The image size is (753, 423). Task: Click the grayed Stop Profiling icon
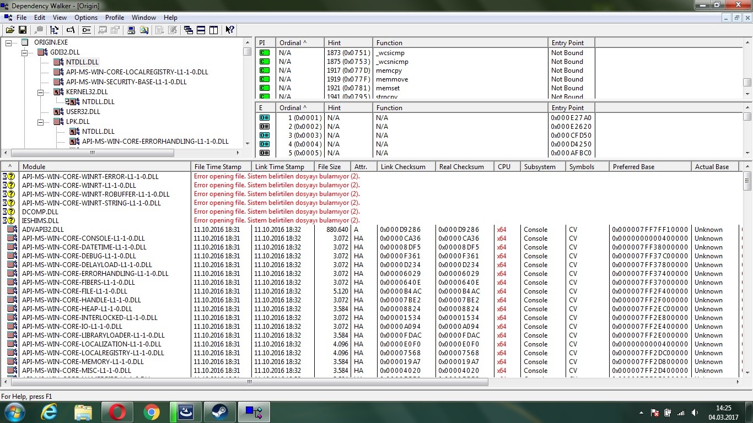(173, 30)
